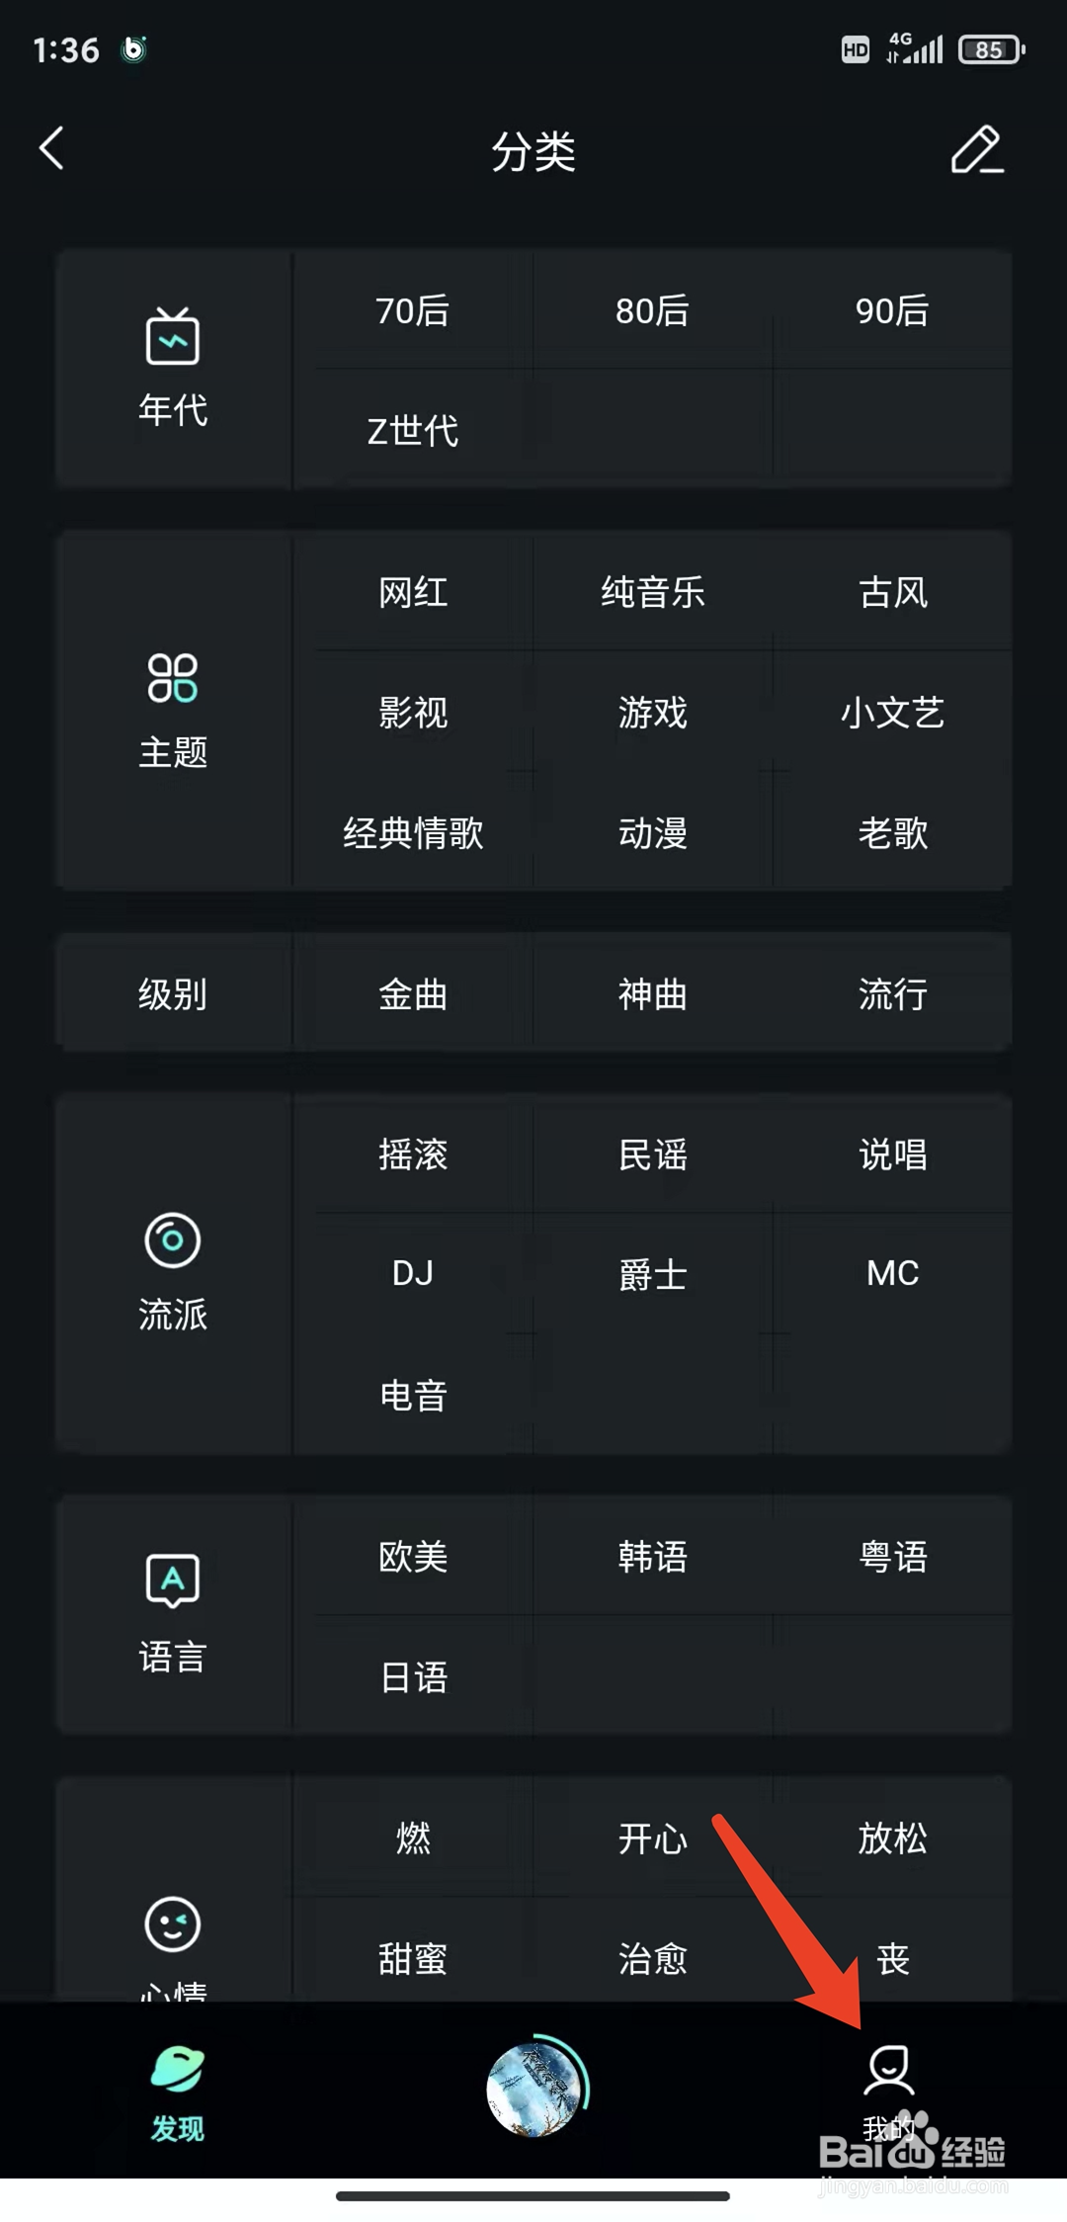Select the 主题 grid icon

pyautogui.click(x=173, y=678)
